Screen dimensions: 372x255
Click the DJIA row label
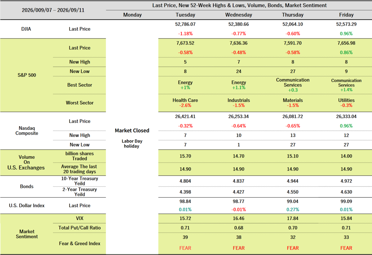tap(26, 29)
